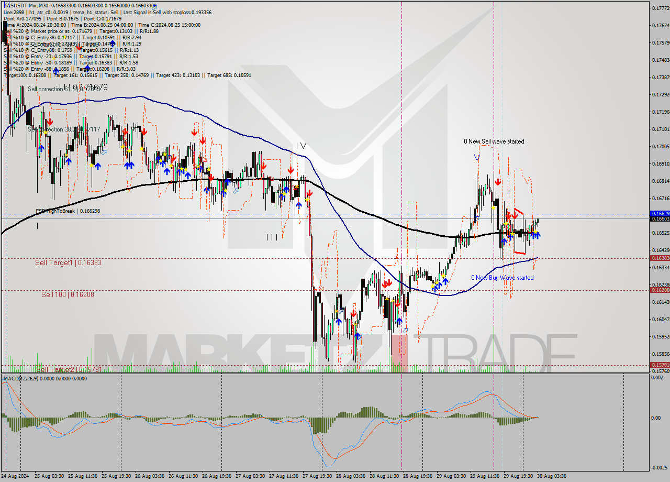Select the Sell %10 @ C_Entry88 line
The image size is (670, 482).
click(x=71, y=50)
